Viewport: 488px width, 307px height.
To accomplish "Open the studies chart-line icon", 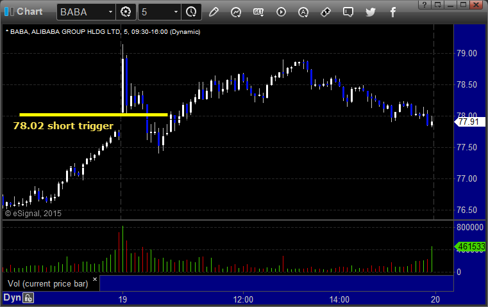I will pos(236,12).
